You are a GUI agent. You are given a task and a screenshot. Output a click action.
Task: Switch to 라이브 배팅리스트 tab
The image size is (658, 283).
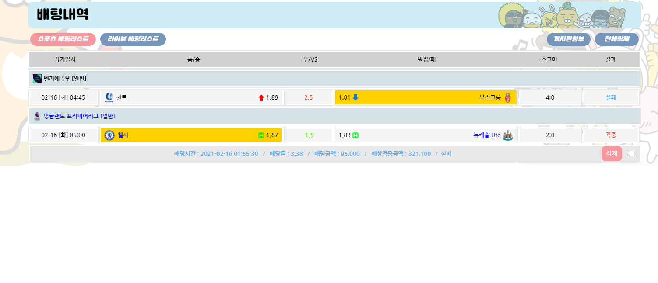tap(133, 39)
